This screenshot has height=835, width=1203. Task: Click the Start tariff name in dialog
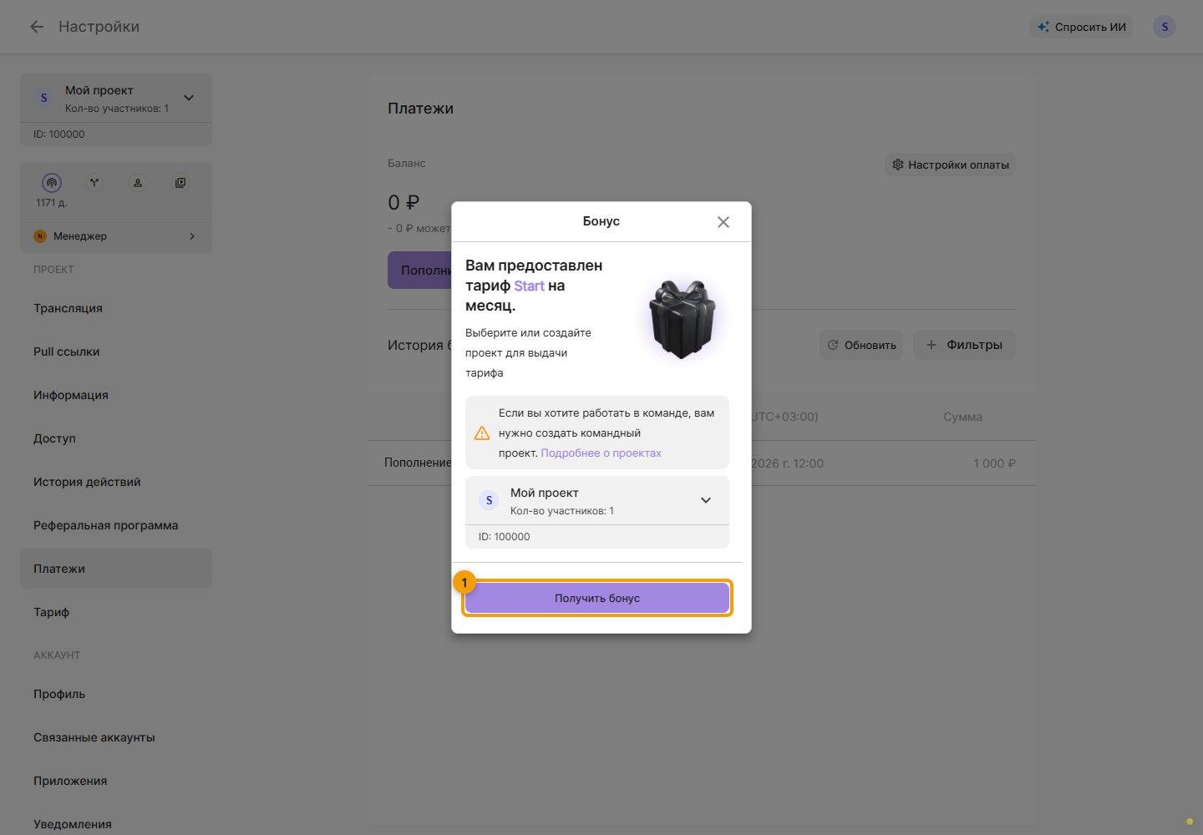tap(529, 286)
